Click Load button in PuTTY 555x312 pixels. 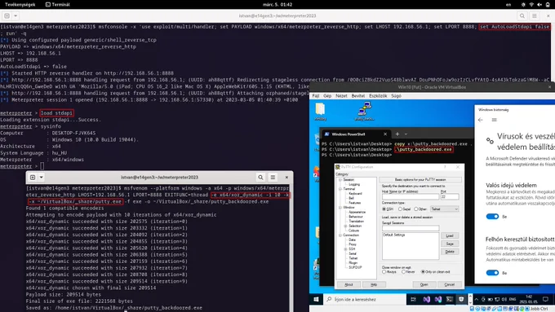coord(450,236)
